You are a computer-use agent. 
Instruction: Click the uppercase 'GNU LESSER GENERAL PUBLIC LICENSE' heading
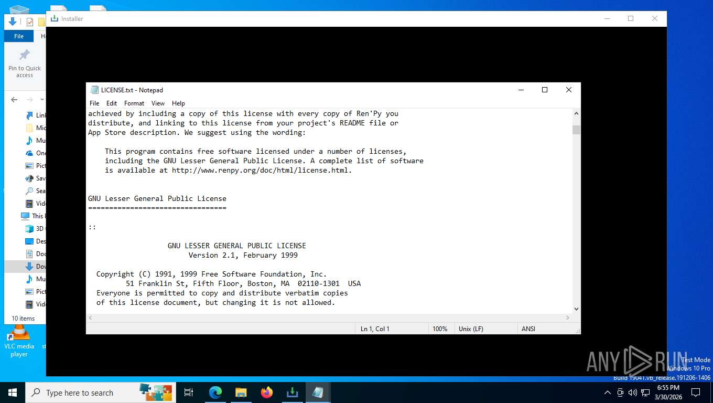237,246
